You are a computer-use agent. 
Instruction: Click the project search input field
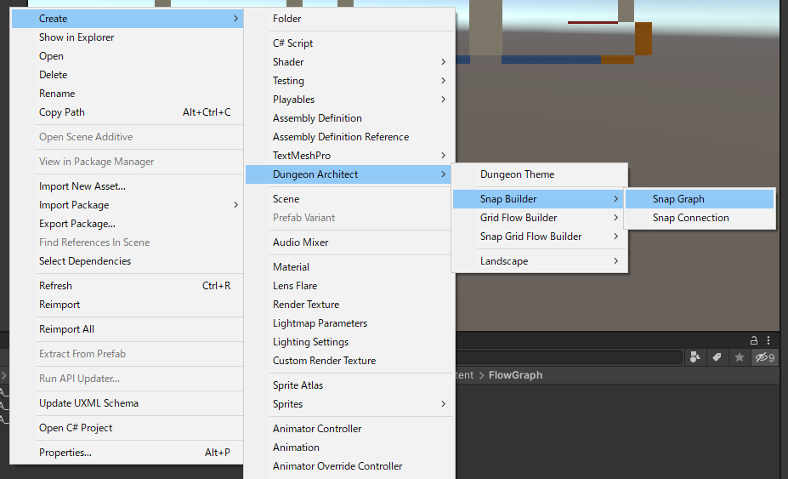pyautogui.click(x=569, y=357)
